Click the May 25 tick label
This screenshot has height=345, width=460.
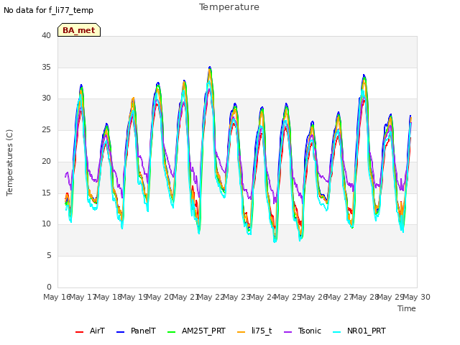(288, 297)
